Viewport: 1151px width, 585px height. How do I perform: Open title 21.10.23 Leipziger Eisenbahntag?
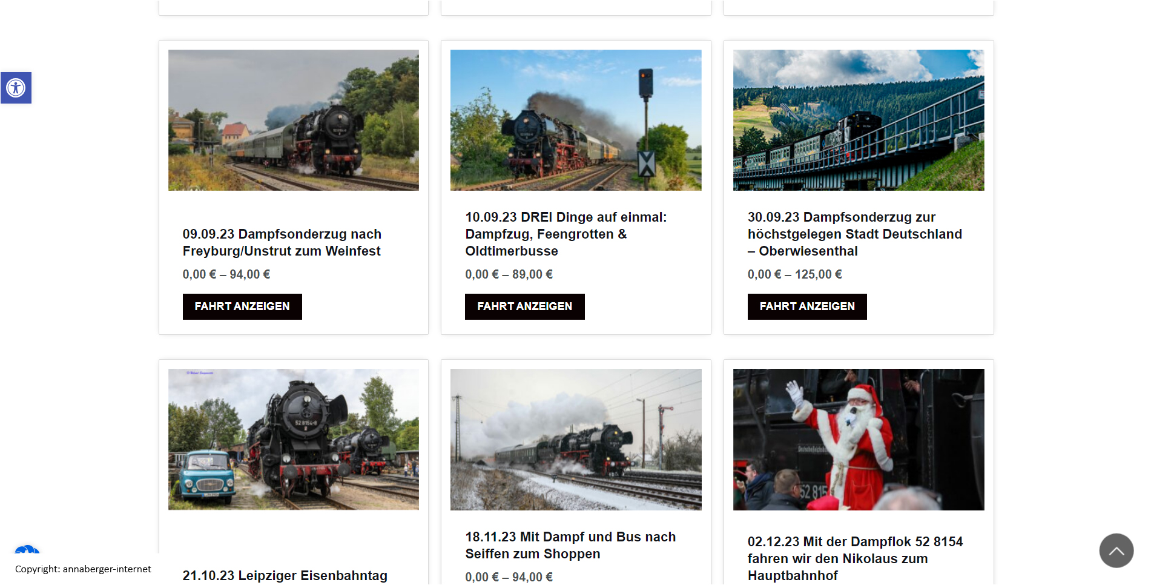tap(285, 575)
